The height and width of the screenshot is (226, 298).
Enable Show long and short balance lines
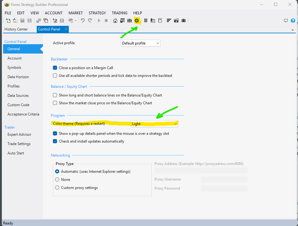coord(55,95)
